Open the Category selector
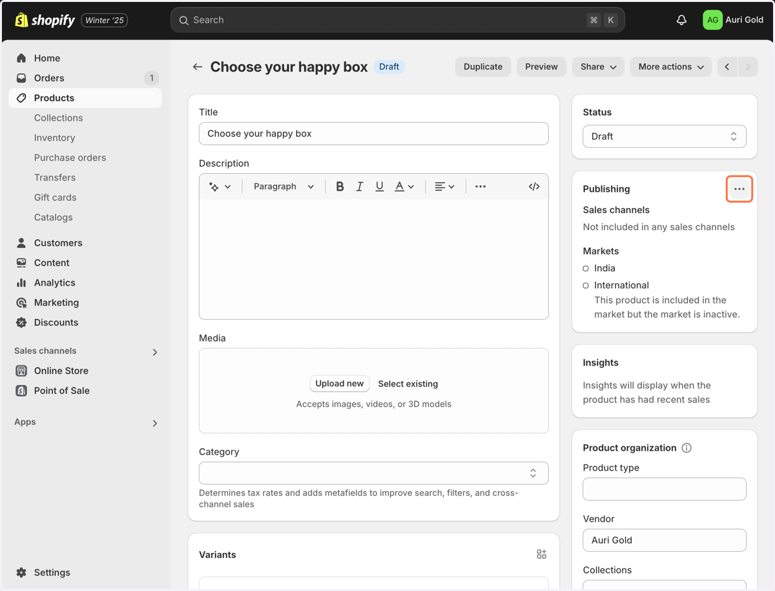 [374, 473]
